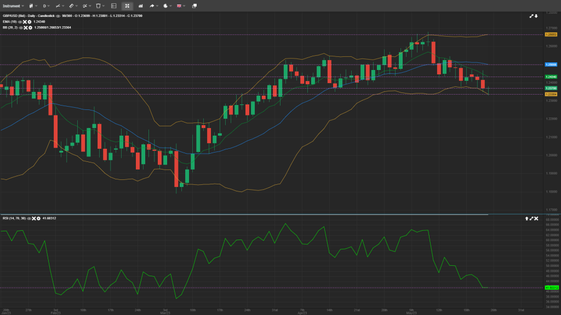Expand chart type dropdown arrow

[36, 6]
